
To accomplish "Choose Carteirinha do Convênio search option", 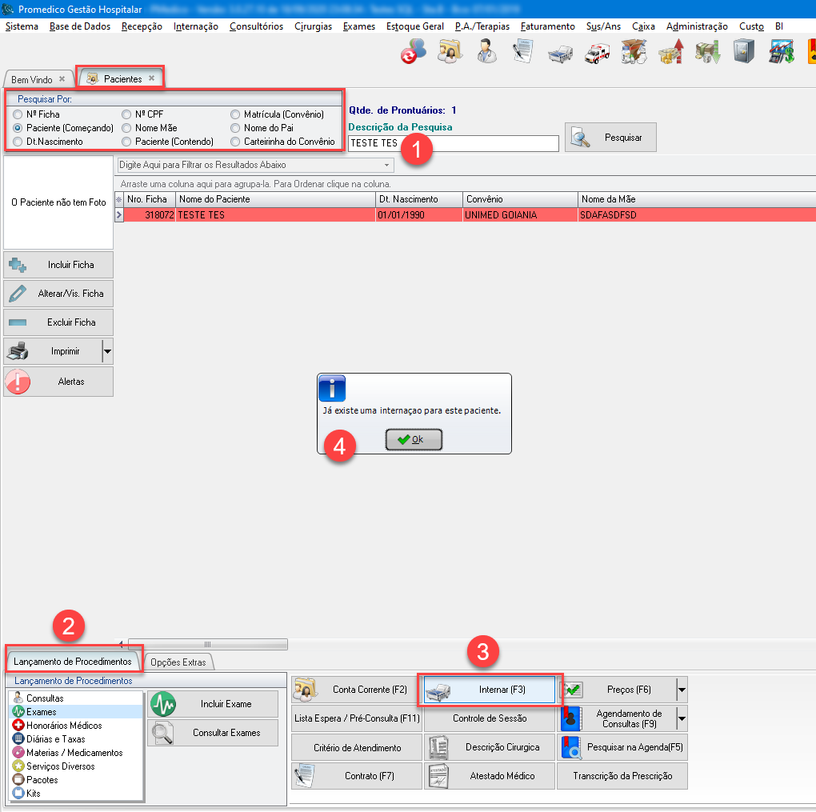I will pyautogui.click(x=235, y=142).
